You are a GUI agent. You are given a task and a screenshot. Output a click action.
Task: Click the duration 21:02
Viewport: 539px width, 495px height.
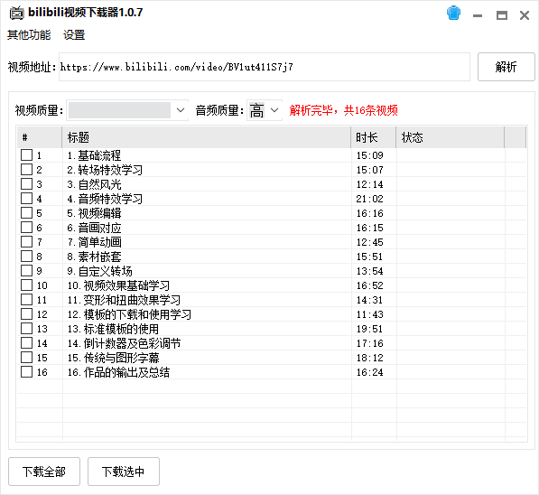coord(369,199)
